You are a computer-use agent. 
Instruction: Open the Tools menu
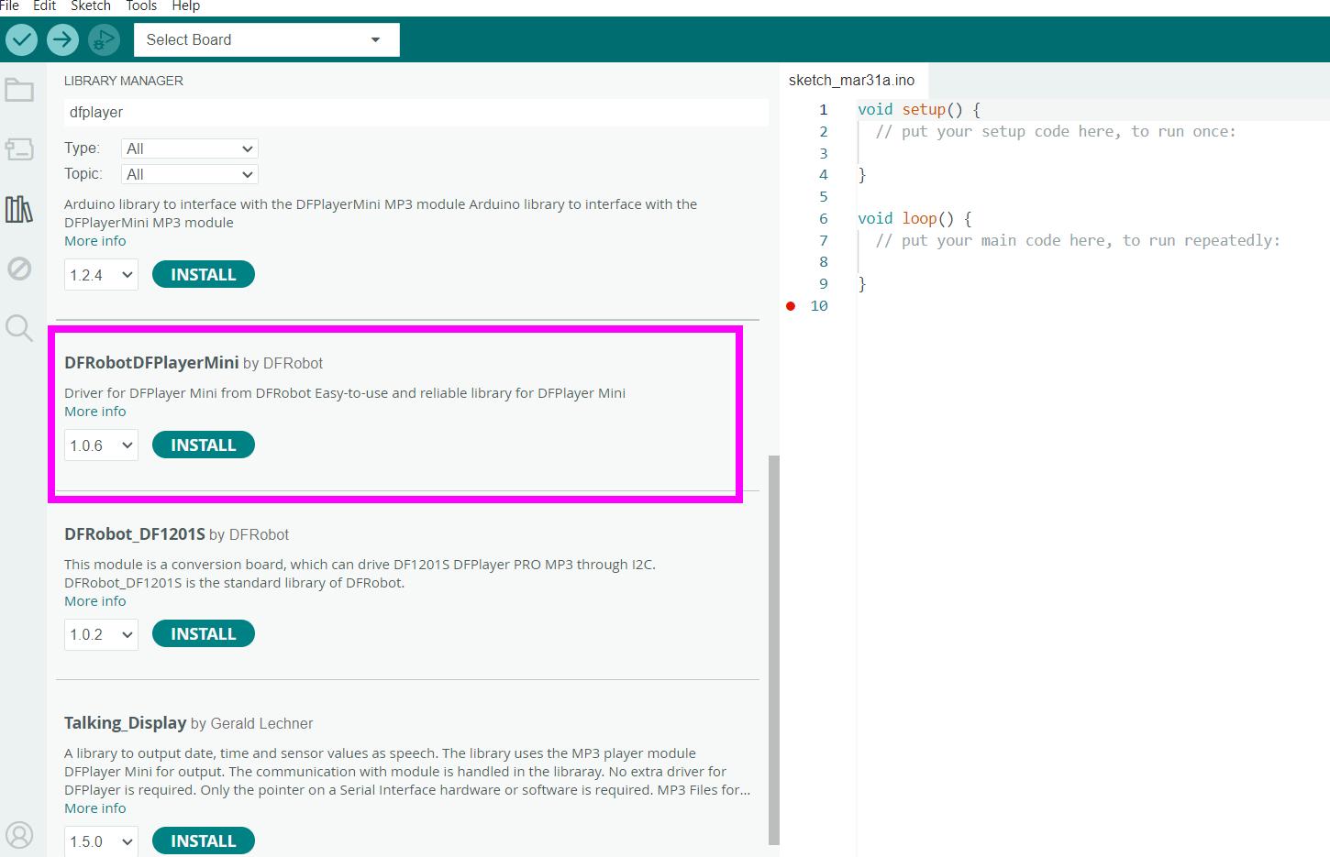coord(141,5)
